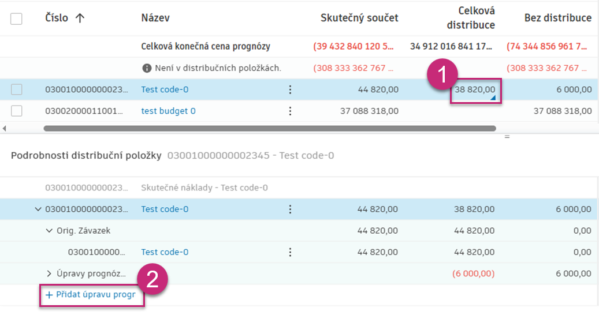Open three-dot menu for Test code-0 in top table

click(x=290, y=89)
